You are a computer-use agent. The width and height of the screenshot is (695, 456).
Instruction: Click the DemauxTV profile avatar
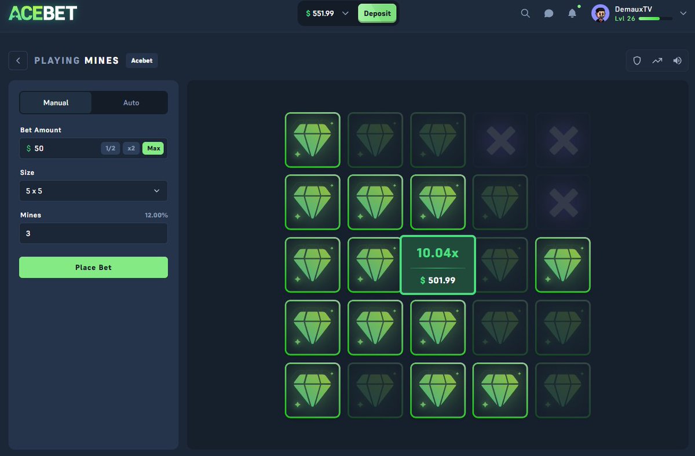coord(600,13)
